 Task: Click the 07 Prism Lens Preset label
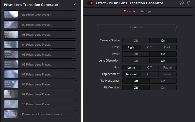36,74
